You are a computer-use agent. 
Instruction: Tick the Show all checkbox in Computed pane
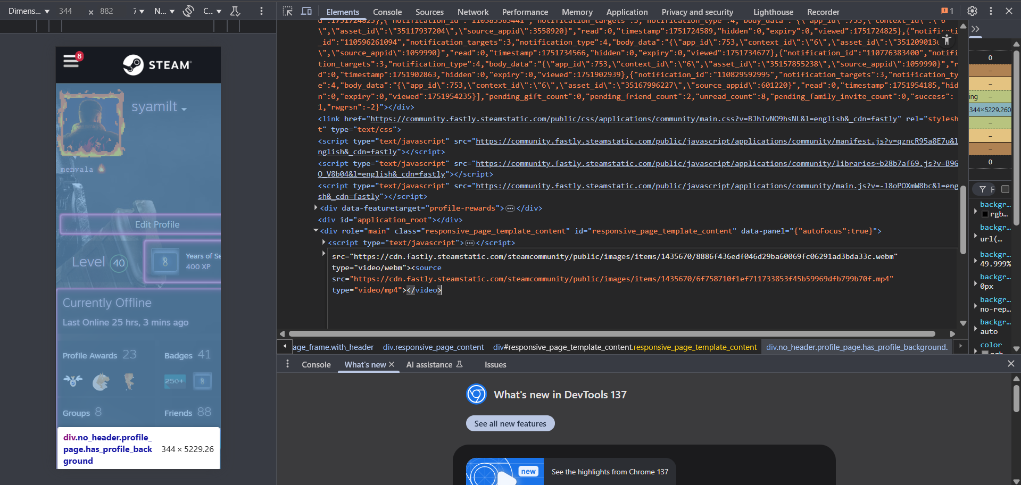coord(1005,189)
